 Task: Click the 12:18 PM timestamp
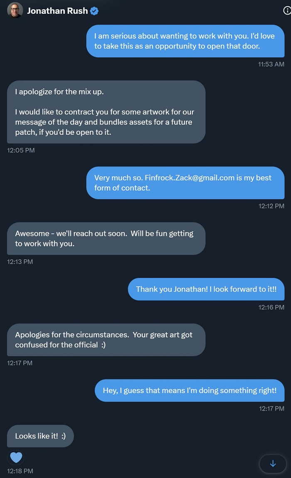[20, 471]
